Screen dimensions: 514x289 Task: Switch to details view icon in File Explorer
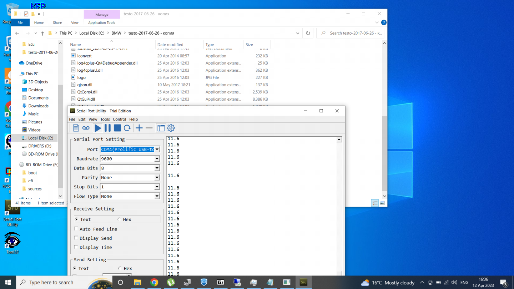375,203
